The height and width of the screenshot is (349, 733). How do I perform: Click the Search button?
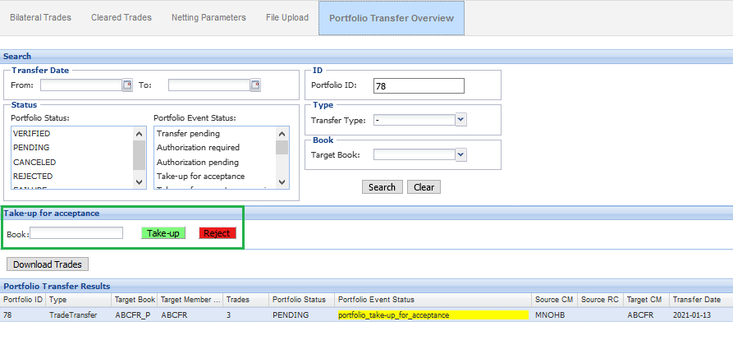(382, 187)
